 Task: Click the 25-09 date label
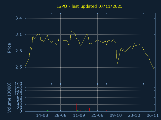(x=97, y=115)
